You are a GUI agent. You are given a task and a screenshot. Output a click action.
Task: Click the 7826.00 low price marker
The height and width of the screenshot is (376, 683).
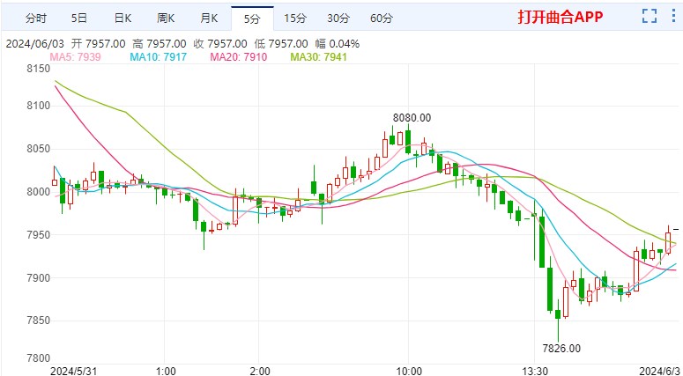(561, 348)
